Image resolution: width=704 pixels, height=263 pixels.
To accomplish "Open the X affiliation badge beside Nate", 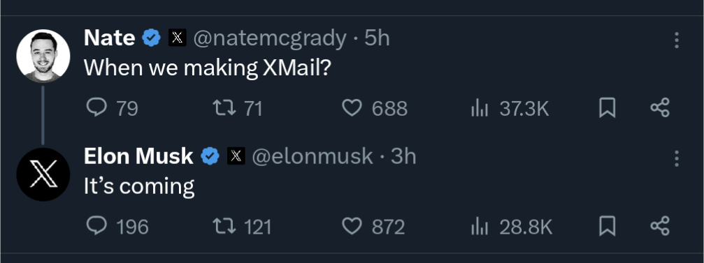I will tap(178, 38).
